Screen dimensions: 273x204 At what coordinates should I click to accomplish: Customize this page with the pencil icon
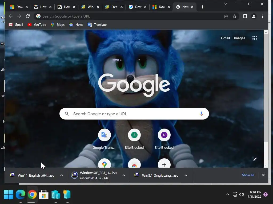click(x=255, y=159)
